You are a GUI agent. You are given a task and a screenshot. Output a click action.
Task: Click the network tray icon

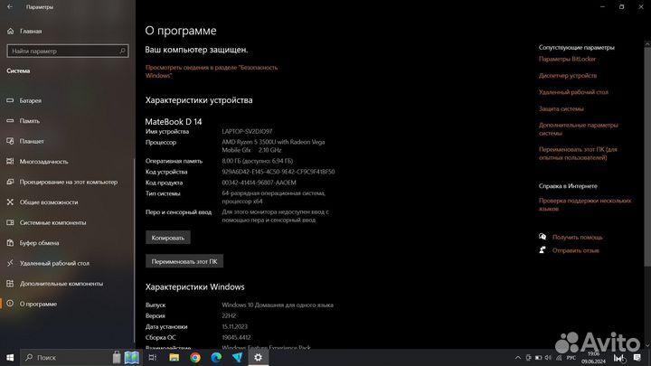click(559, 358)
